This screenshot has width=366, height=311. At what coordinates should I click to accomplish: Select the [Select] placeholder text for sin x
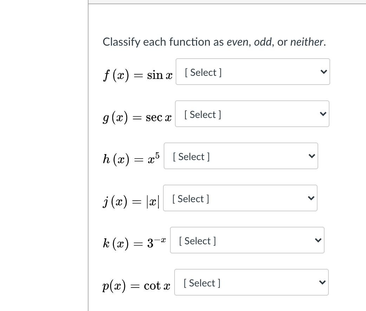click(x=203, y=72)
